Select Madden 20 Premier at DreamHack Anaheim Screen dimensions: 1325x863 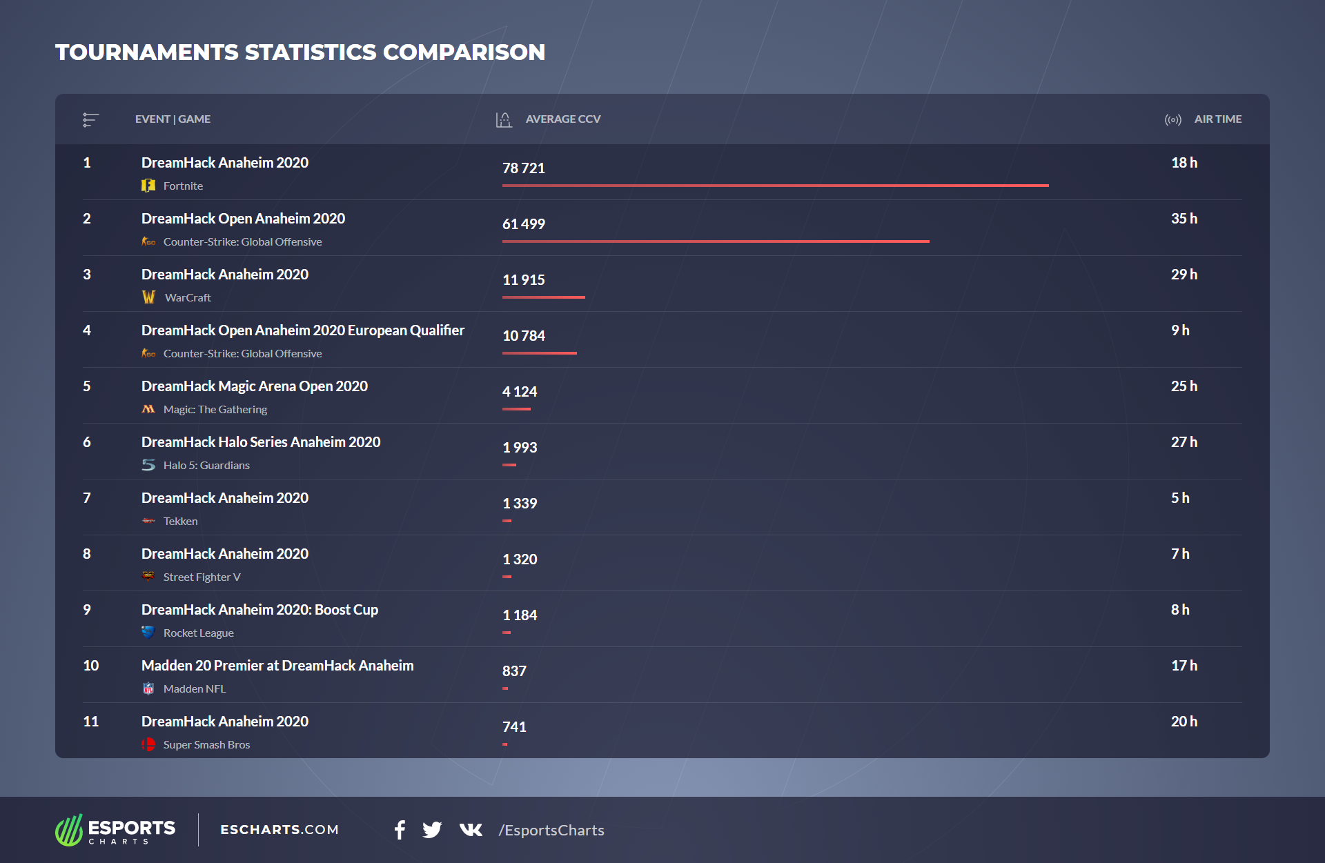tap(277, 666)
